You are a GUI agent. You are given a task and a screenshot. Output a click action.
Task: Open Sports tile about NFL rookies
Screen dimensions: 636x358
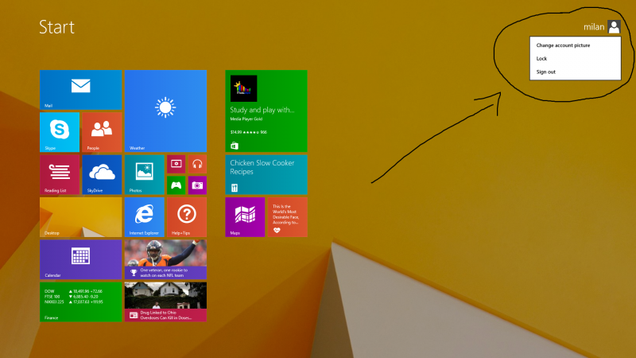(x=165, y=259)
